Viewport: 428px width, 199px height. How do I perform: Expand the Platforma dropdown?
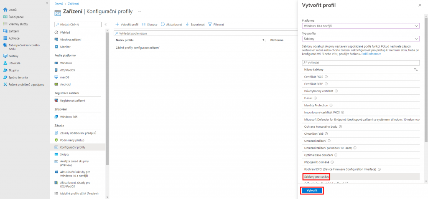(x=360, y=26)
